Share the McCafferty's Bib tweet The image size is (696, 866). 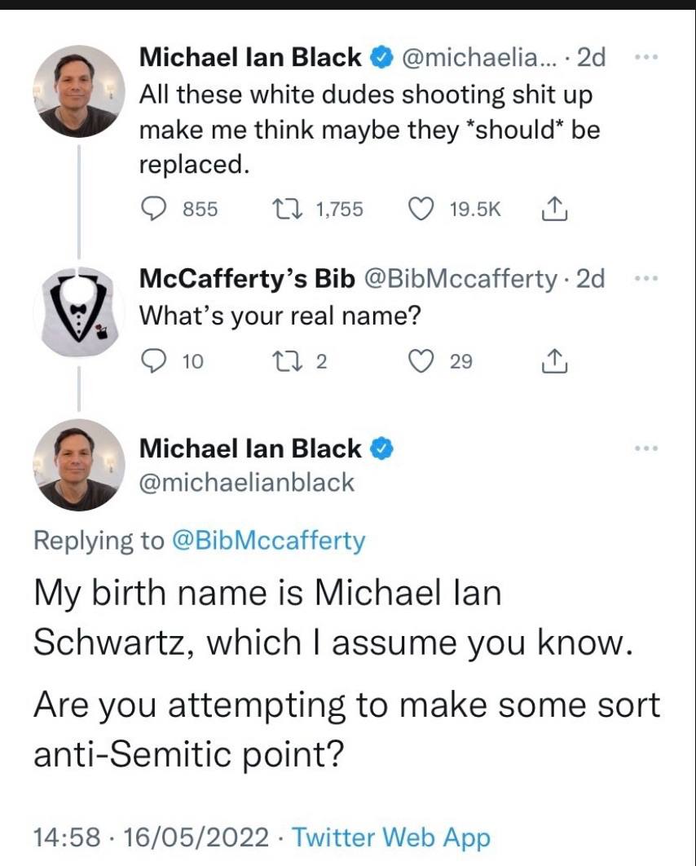click(x=553, y=361)
